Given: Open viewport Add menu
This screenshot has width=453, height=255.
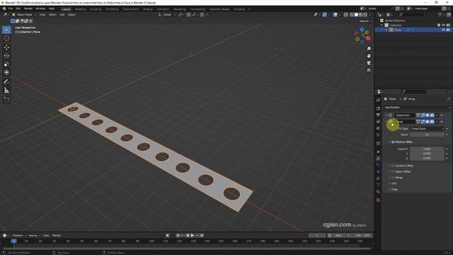Looking at the screenshot, I should click(x=62, y=14).
